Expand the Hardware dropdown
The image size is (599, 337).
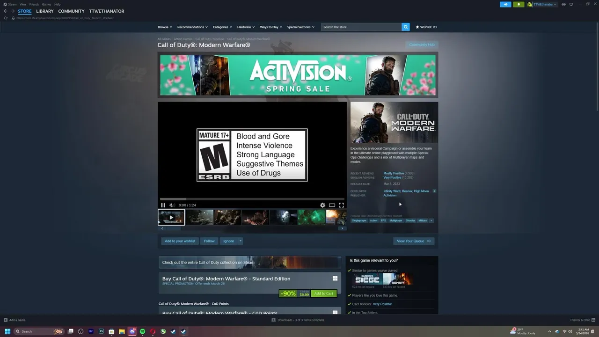pyautogui.click(x=246, y=27)
